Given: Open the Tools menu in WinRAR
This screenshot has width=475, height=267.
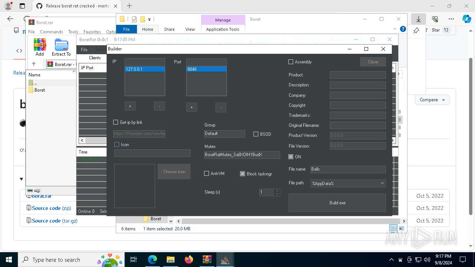Looking at the screenshot, I should click(73, 32).
